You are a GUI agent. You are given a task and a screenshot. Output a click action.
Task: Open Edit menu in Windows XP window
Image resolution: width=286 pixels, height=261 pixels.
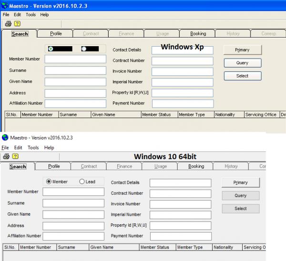(18, 15)
